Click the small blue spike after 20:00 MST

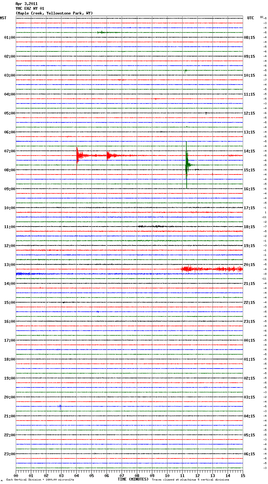(x=60, y=407)
